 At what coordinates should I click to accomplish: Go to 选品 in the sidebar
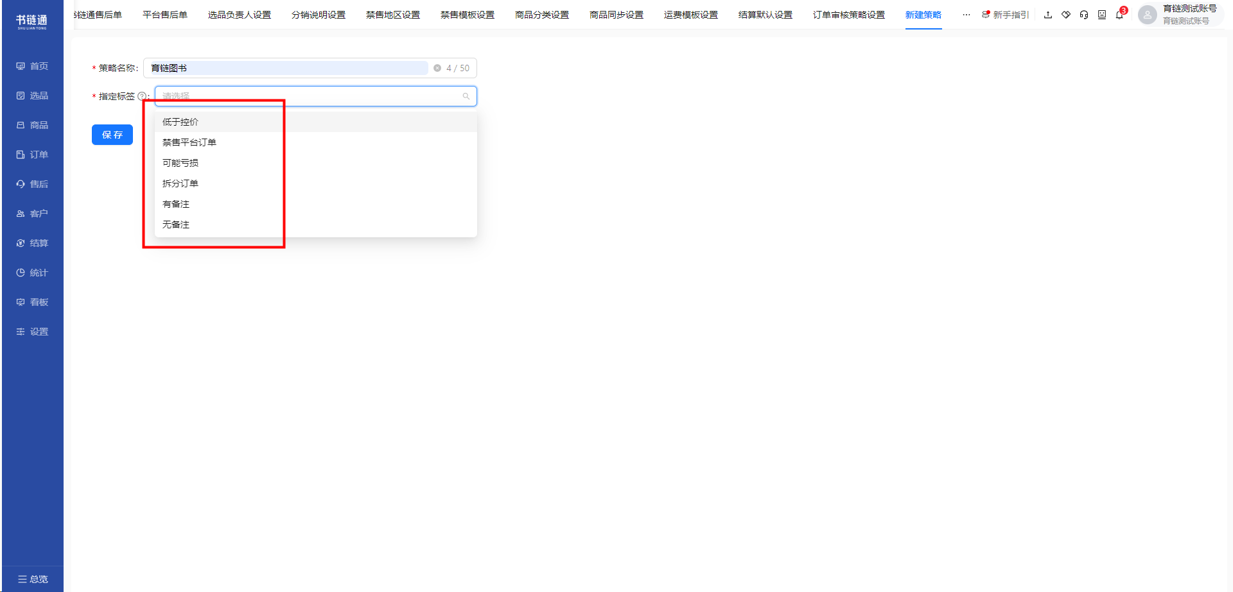(32, 96)
